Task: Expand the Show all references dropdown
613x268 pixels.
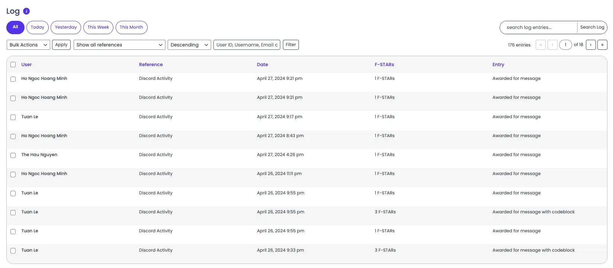Action: tap(119, 45)
